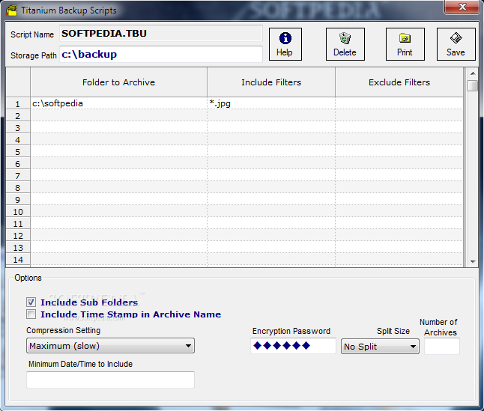Focus the Encryption Password field
This screenshot has height=411, width=484.
[x=293, y=346]
